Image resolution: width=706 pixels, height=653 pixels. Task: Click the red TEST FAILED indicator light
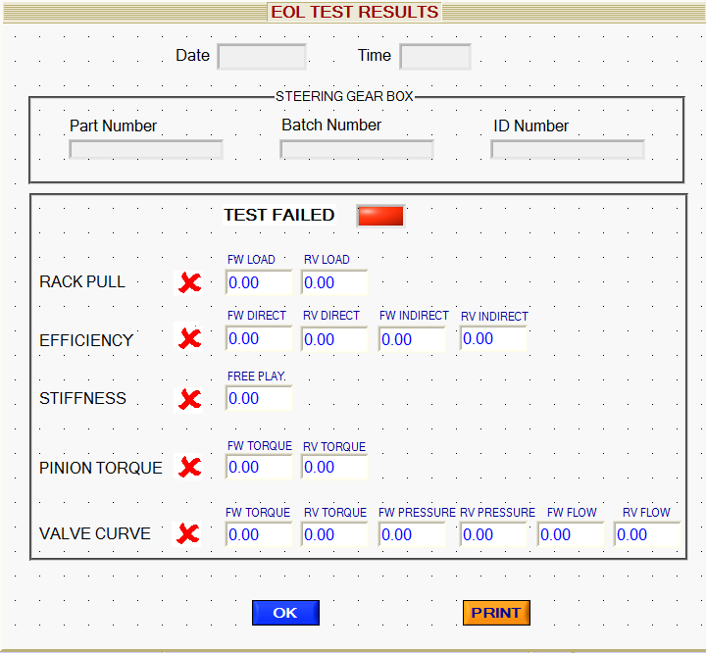(380, 216)
